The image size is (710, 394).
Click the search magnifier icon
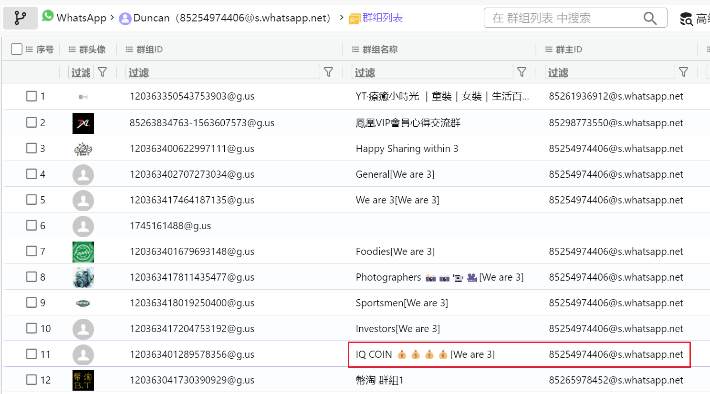click(650, 18)
